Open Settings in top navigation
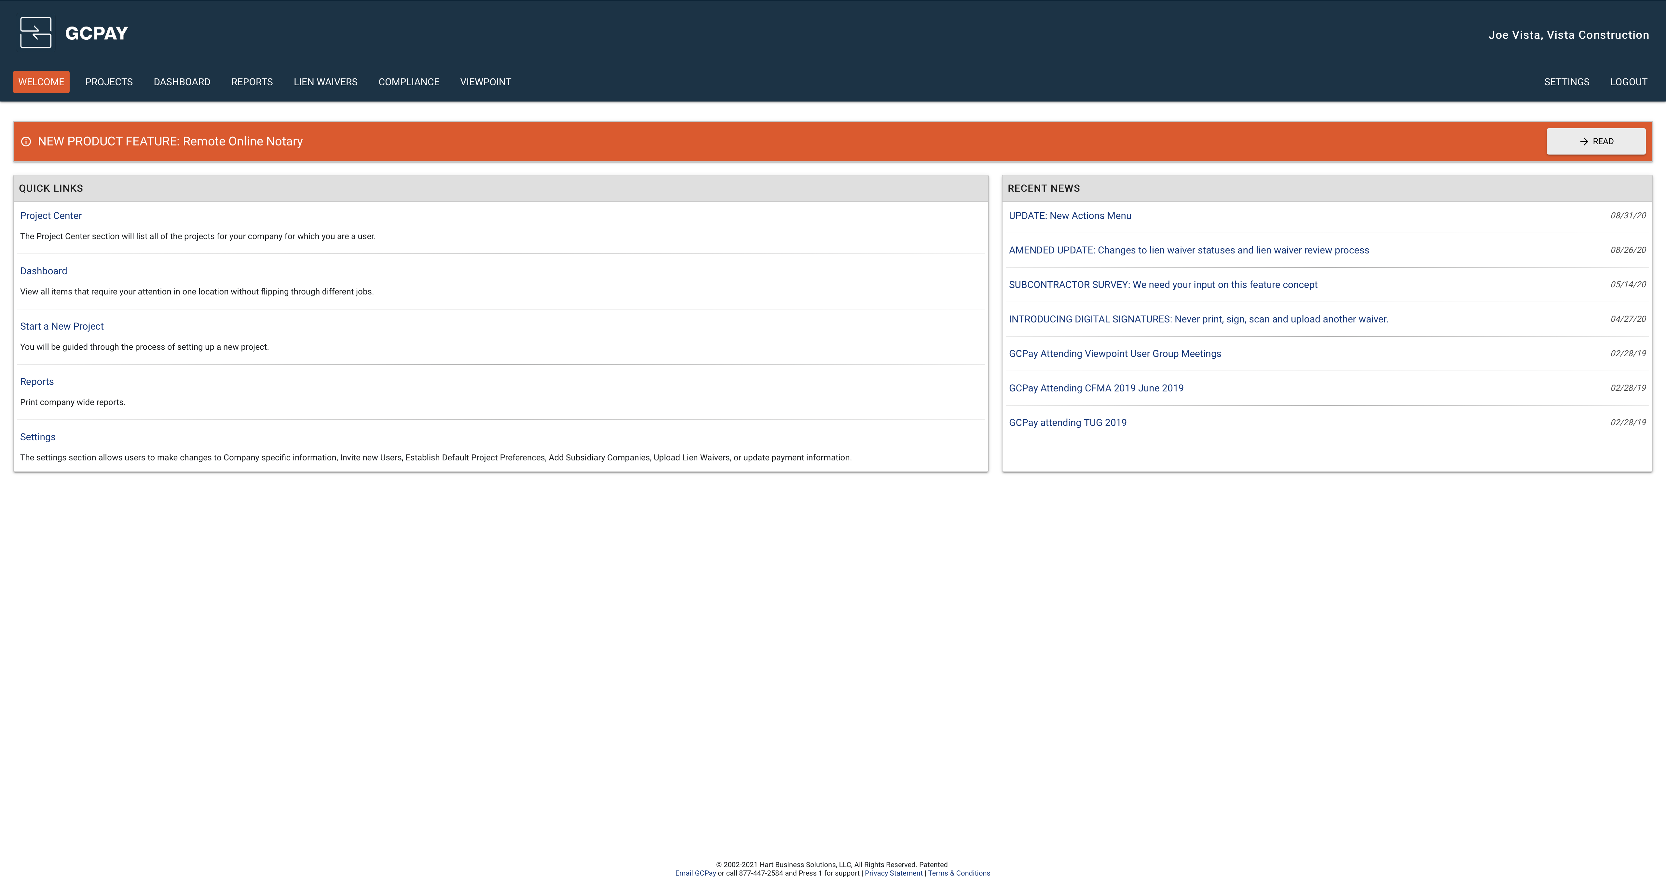1666x885 pixels. coord(1566,82)
